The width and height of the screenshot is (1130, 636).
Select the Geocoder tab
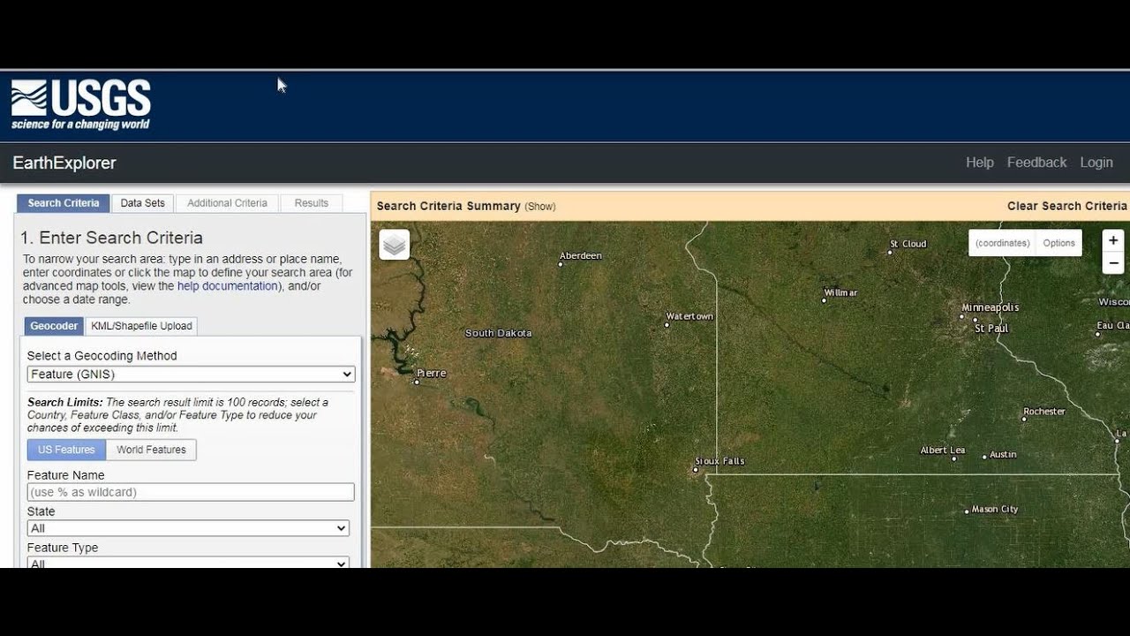(54, 326)
